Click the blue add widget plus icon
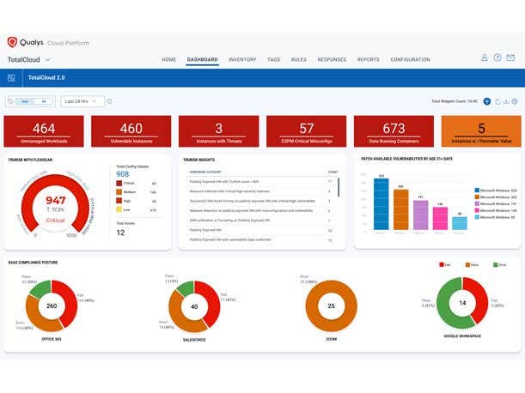 click(487, 101)
